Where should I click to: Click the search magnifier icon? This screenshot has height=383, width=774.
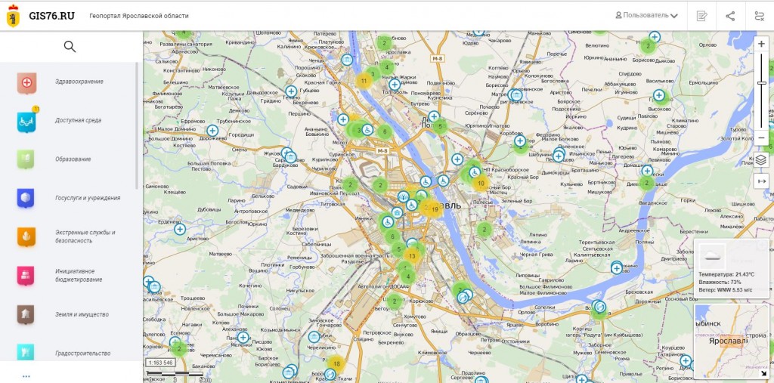(x=70, y=47)
